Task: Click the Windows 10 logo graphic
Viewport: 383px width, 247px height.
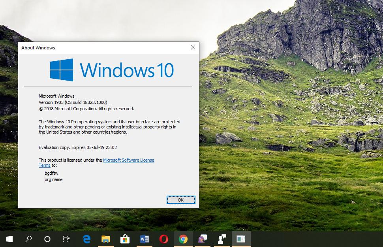Action: (x=112, y=70)
